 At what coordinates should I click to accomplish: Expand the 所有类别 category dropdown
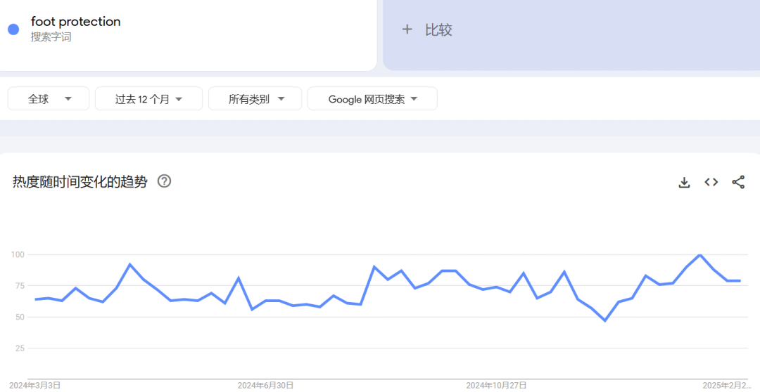coord(255,99)
